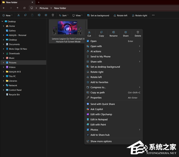This screenshot has height=157, width=179.
Task: Click the Delete icon in the context menu
Action: 138,32
